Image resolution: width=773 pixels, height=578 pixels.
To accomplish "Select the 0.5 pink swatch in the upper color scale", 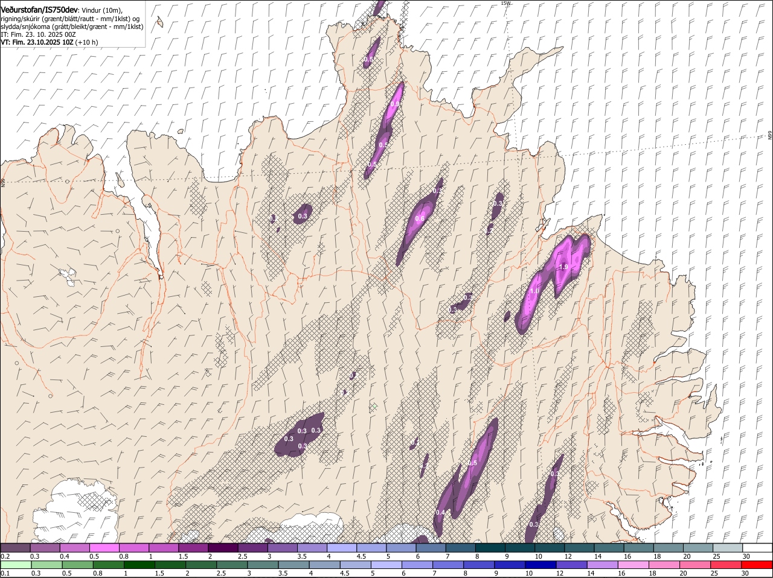I will (x=104, y=547).
